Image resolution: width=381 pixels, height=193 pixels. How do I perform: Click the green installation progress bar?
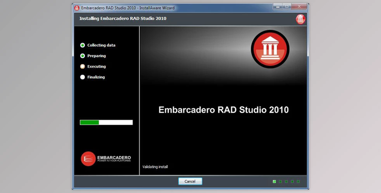[106, 122]
